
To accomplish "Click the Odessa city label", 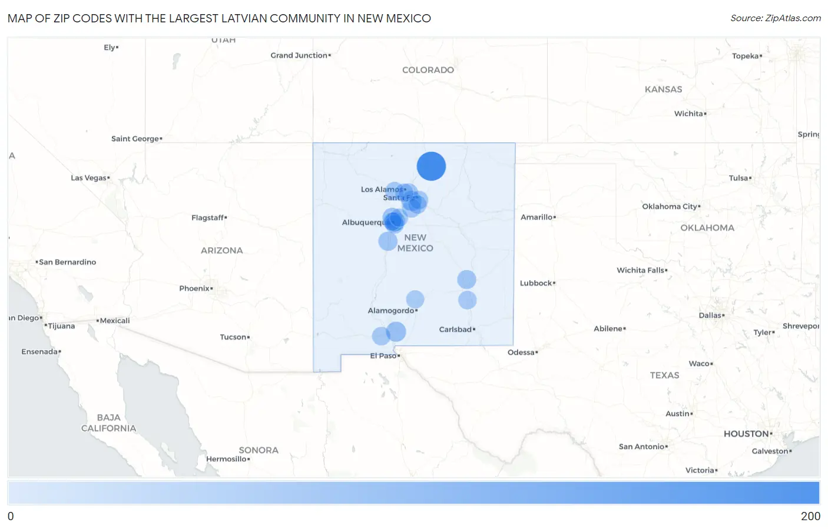I will pyautogui.click(x=521, y=352).
